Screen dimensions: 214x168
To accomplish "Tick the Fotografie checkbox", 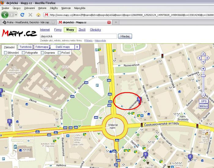I will coord(23,53).
